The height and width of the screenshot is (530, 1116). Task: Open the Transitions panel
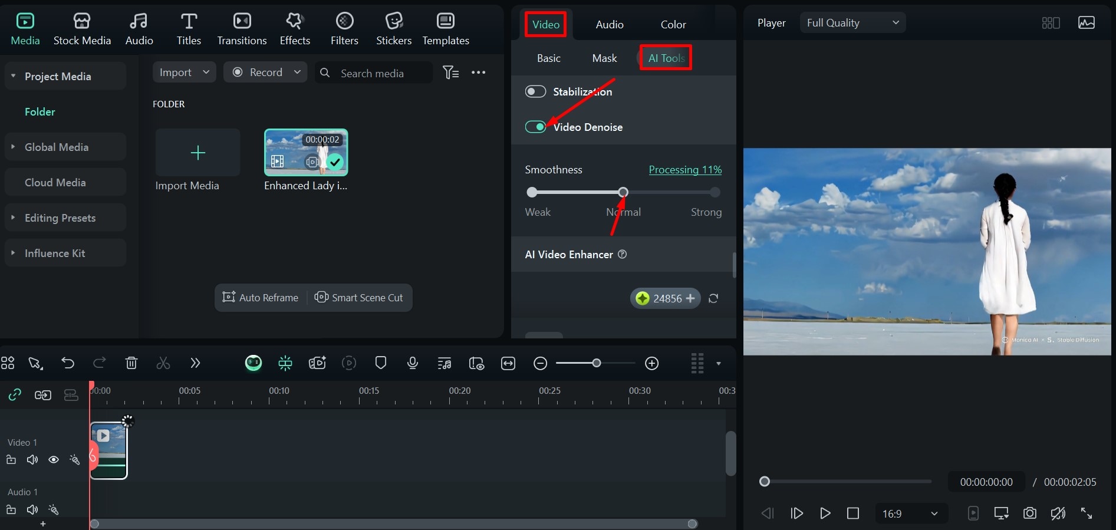[x=242, y=29]
